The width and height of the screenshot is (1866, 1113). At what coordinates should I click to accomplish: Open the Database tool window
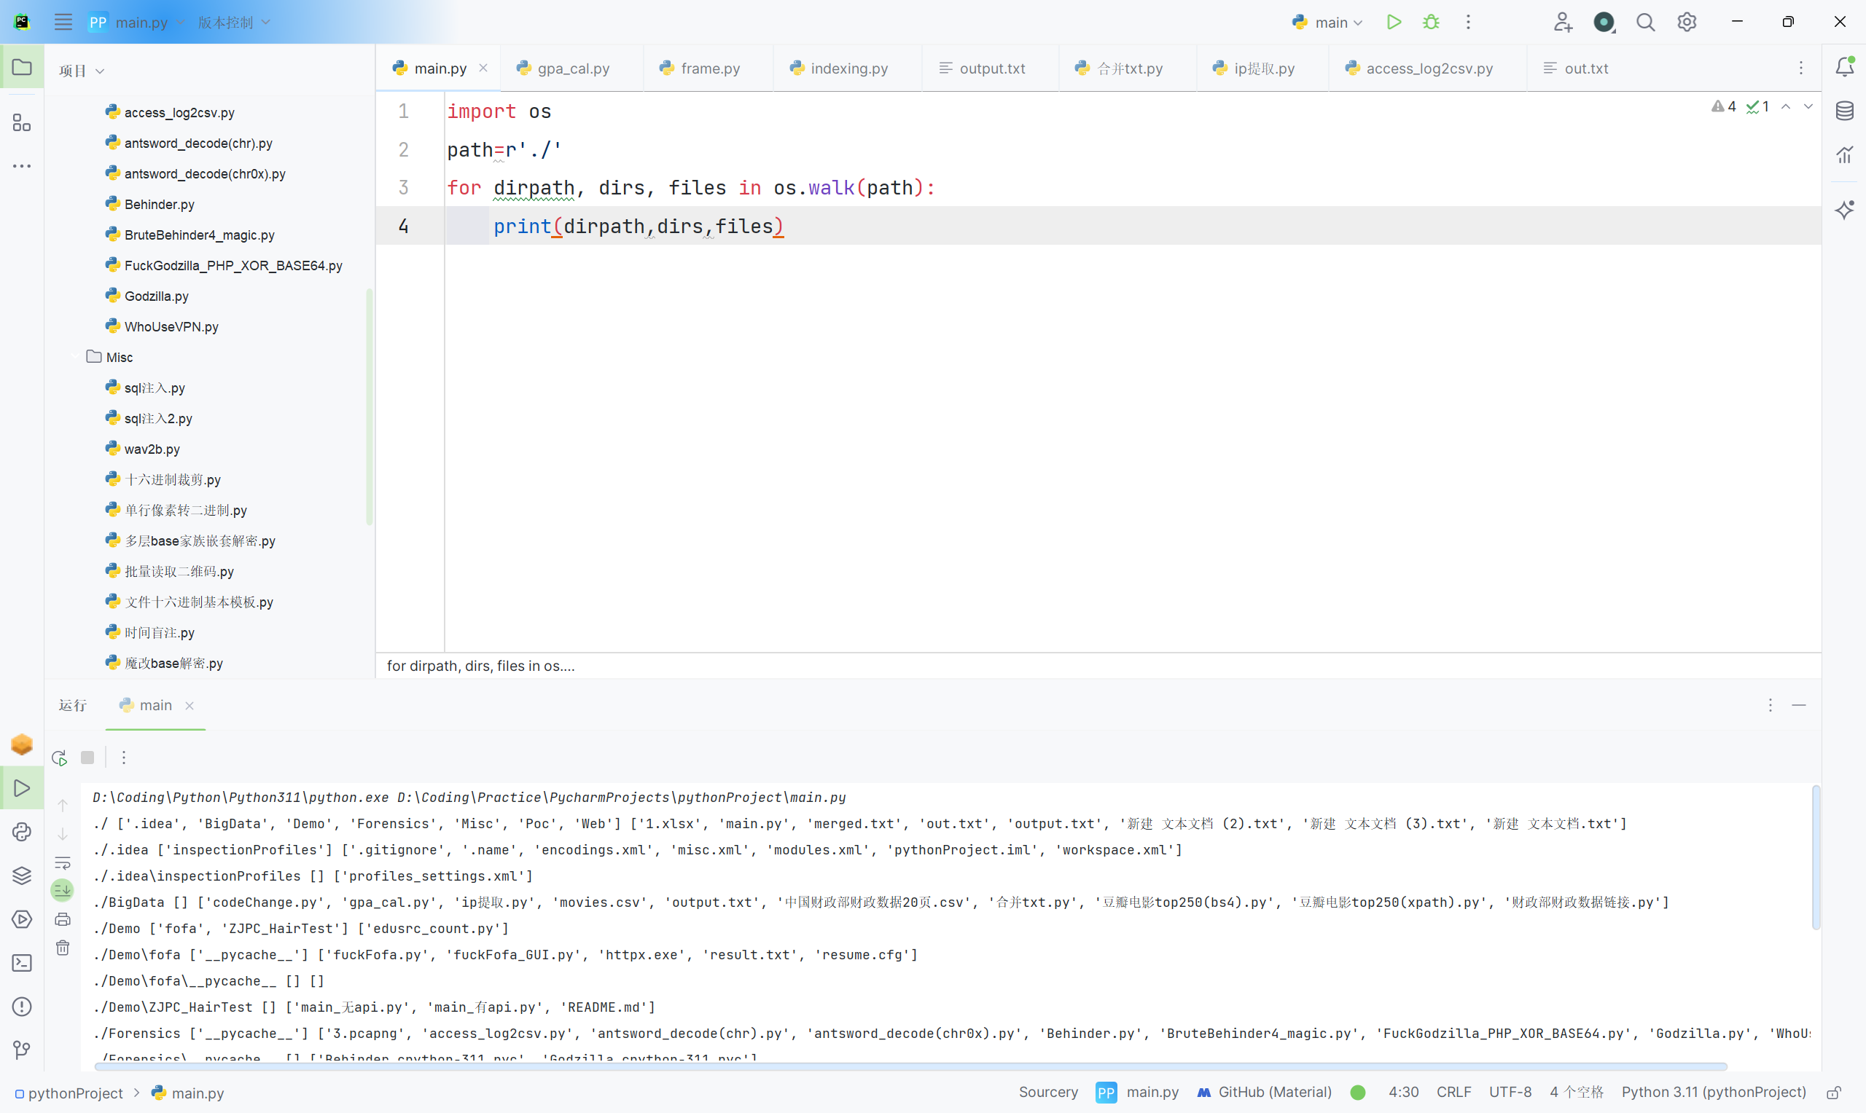click(1844, 111)
